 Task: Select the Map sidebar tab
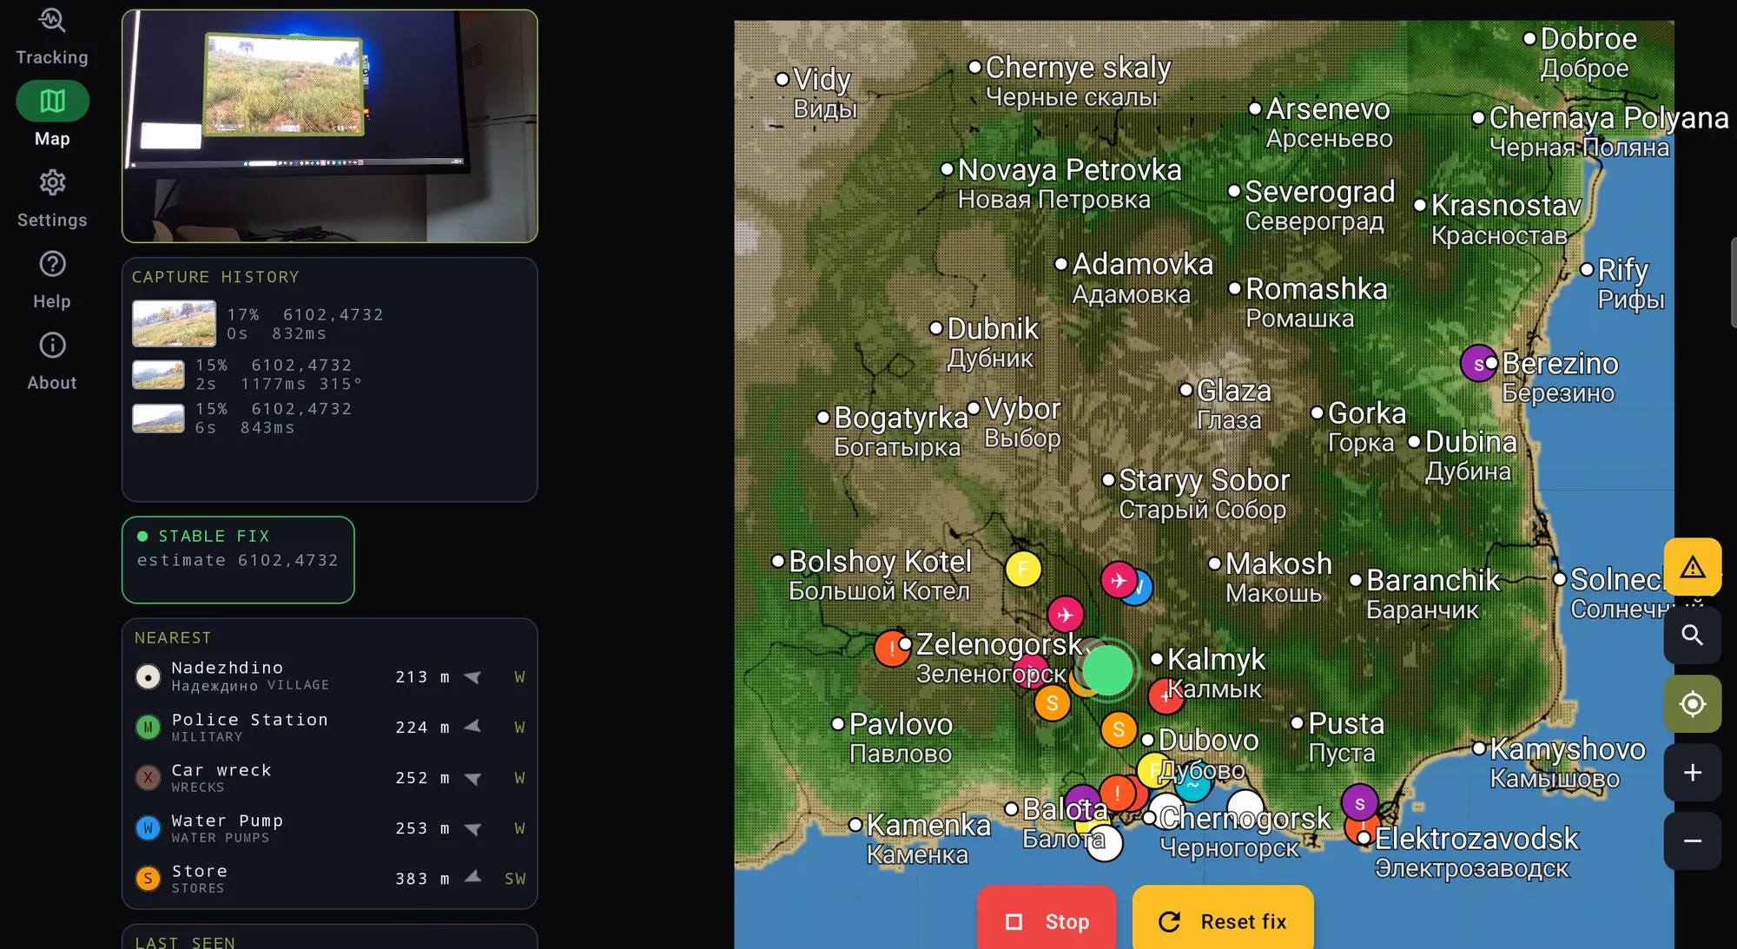coord(52,115)
